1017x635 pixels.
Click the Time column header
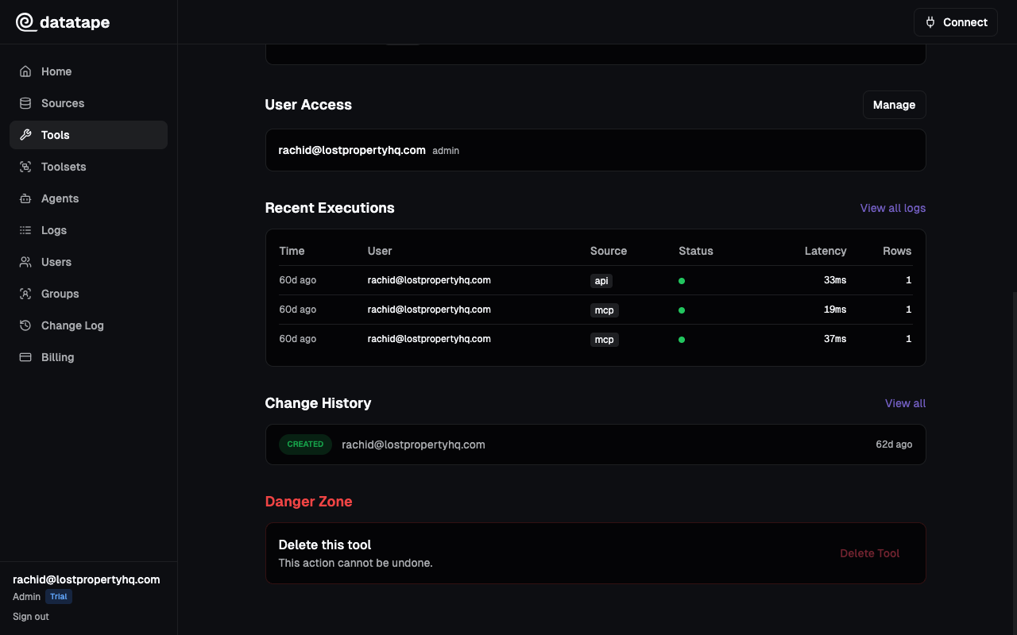coord(292,251)
